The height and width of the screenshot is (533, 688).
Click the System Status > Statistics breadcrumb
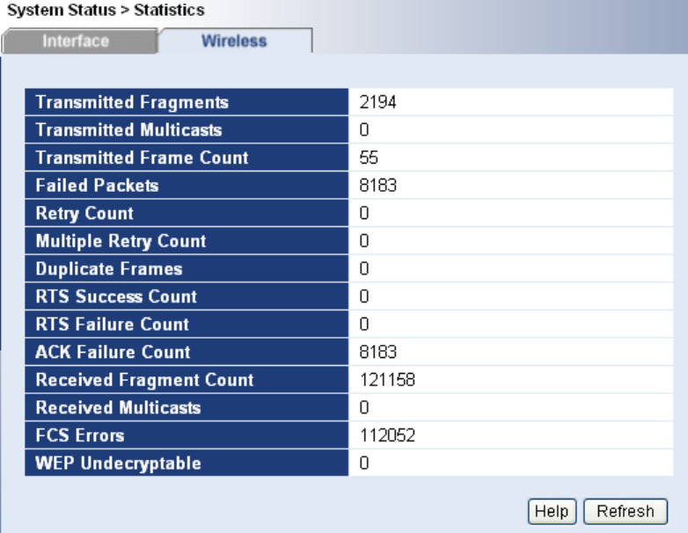click(x=106, y=10)
